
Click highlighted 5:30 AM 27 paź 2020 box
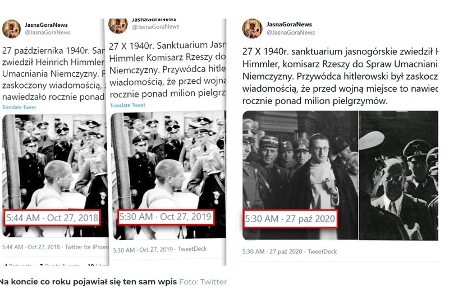pos(290,219)
